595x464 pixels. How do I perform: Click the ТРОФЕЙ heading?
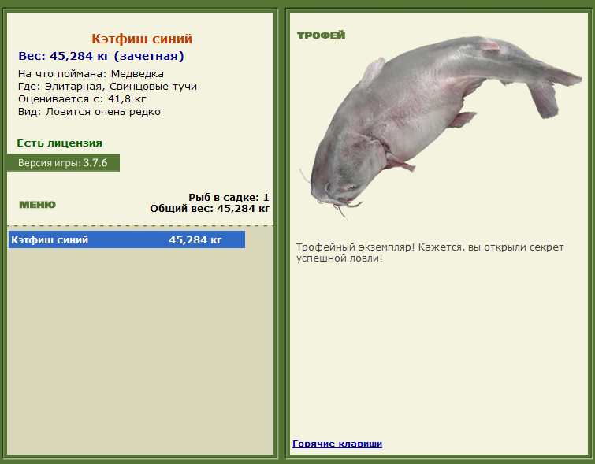(x=321, y=35)
